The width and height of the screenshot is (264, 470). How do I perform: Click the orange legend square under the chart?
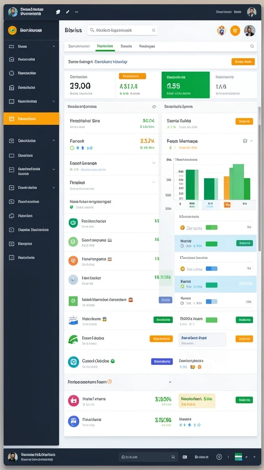(227, 205)
